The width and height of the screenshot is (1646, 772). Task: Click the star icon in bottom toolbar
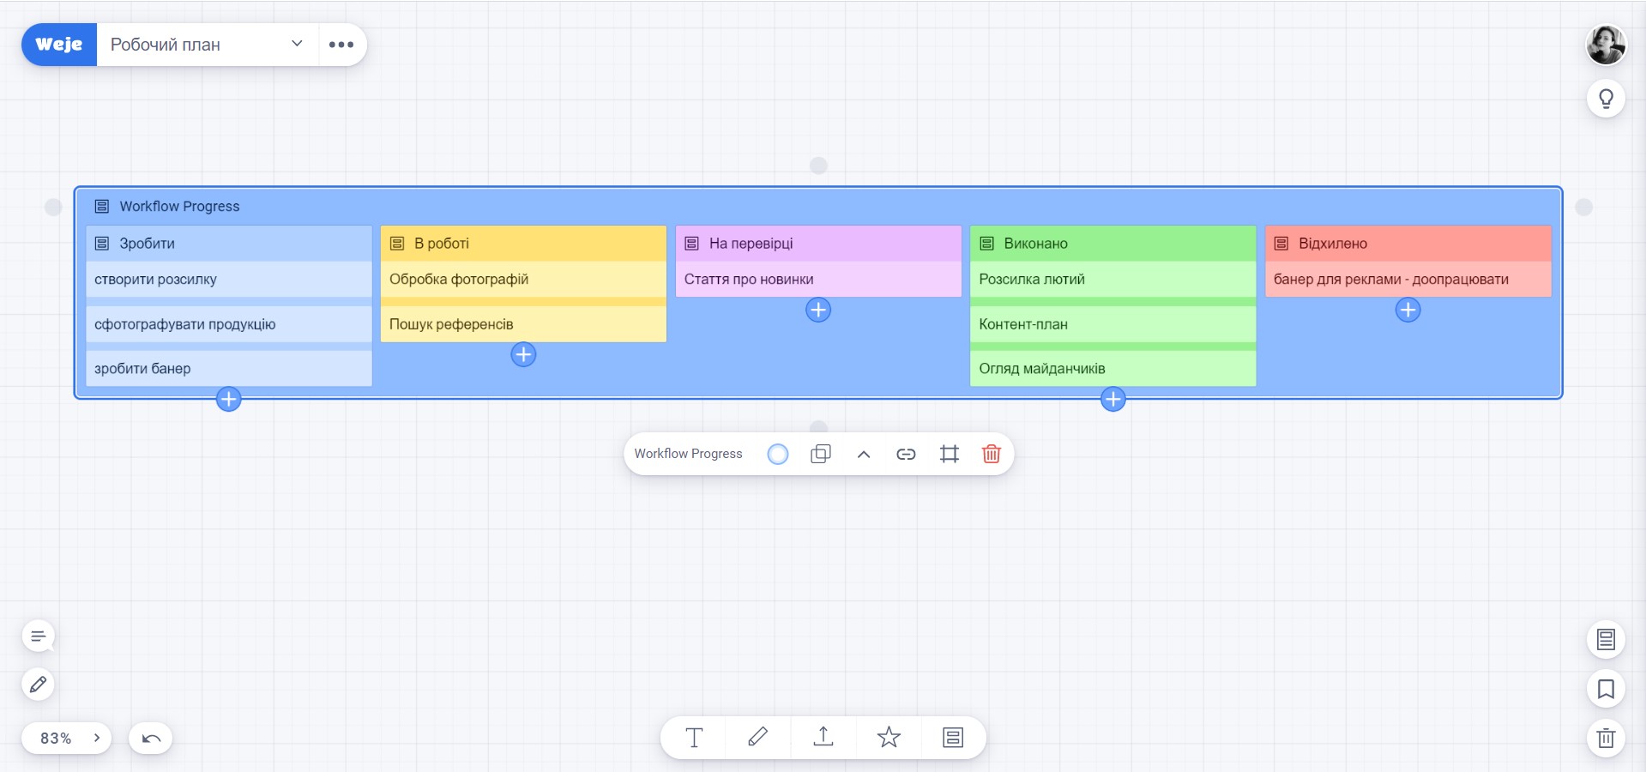(889, 738)
